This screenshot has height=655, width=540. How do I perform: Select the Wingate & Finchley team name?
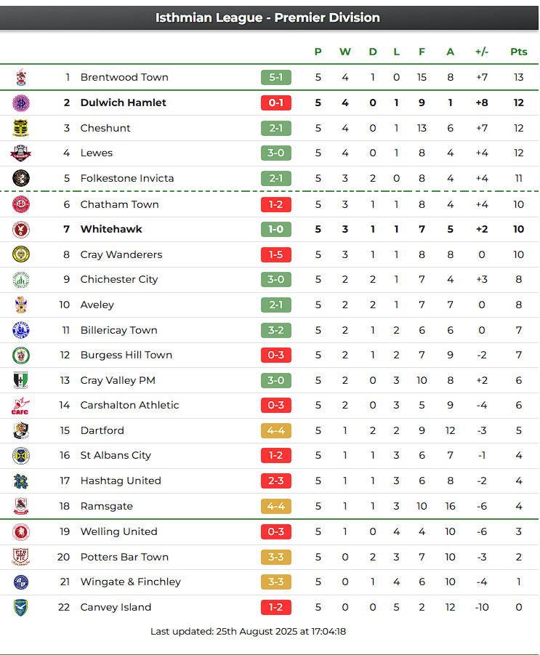(131, 582)
